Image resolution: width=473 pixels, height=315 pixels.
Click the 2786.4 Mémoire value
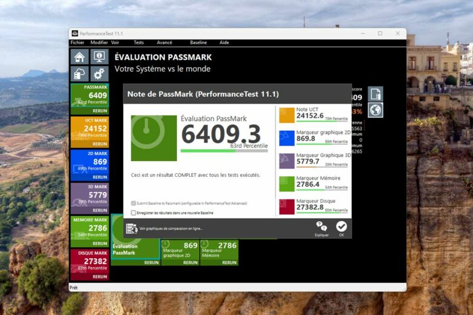point(307,185)
